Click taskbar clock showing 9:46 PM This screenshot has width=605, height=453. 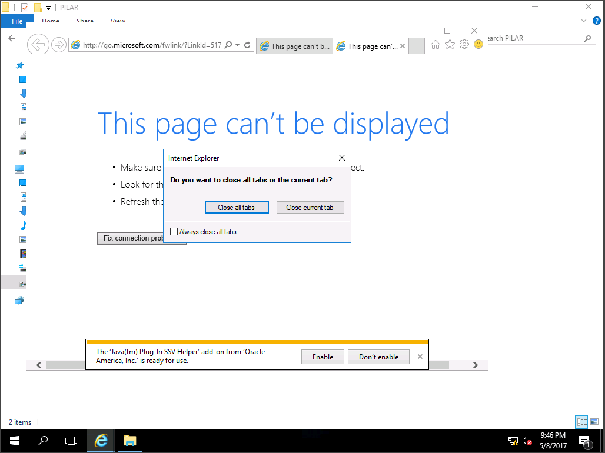point(553,440)
